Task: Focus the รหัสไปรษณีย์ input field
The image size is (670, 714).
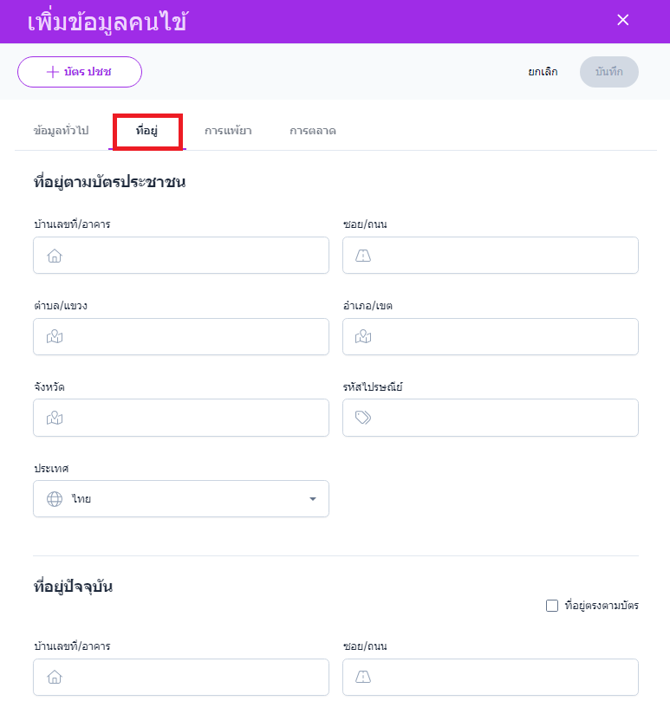Action: [x=503, y=418]
